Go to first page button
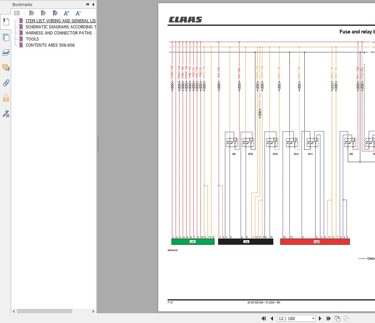 [264, 319]
